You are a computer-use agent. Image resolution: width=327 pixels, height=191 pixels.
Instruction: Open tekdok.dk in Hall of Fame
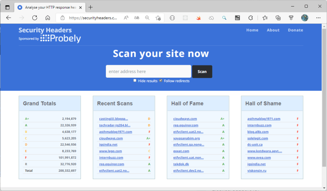pyautogui.click(x=181, y=164)
